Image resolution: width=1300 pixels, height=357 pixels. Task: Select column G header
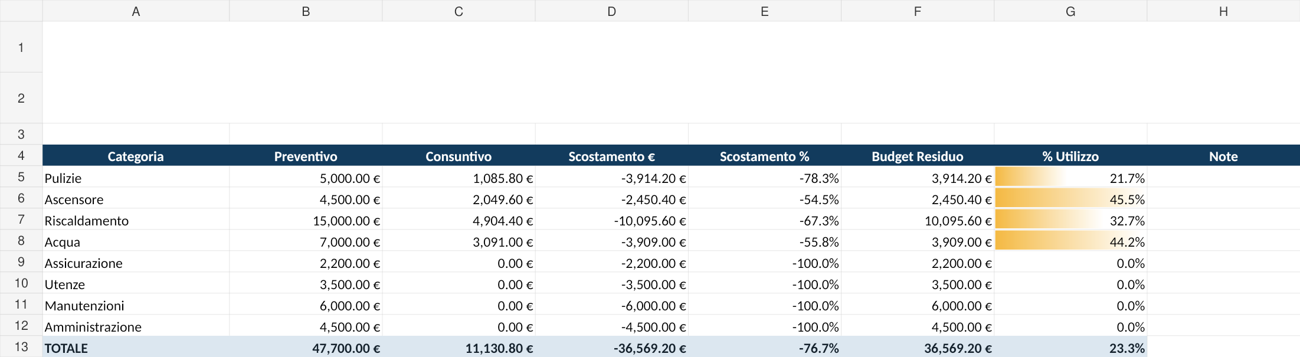(x=1070, y=11)
